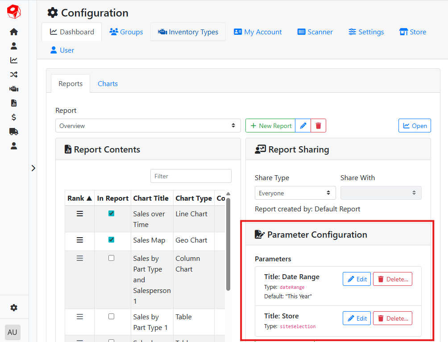This screenshot has height=342, width=448.
Task: Open the line chart icon in sidebar
Action: point(14,60)
